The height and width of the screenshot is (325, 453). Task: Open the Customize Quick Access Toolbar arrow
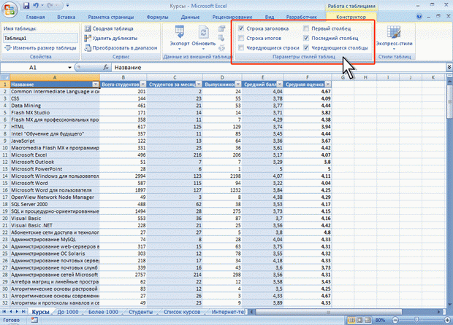pyautogui.click(x=68, y=6)
